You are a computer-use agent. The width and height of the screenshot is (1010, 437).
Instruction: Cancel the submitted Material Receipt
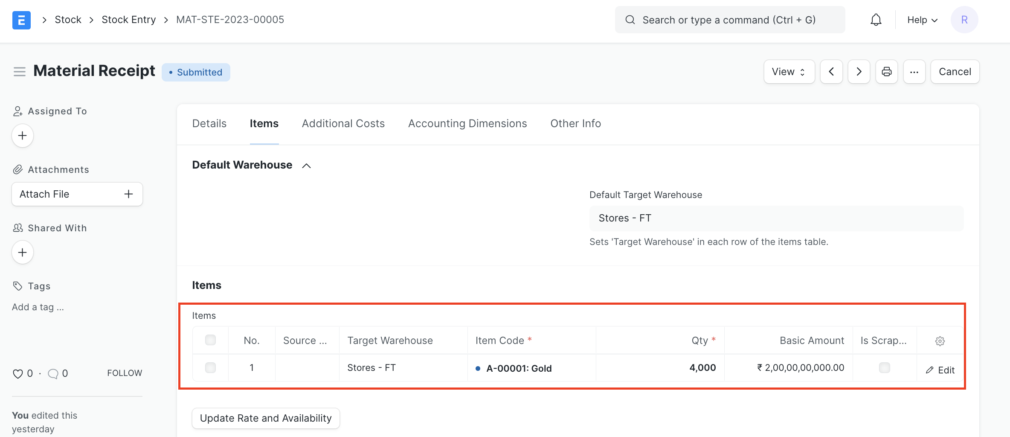tap(955, 72)
